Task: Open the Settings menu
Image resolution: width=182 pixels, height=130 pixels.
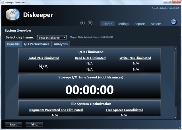Action: tap(123, 24)
